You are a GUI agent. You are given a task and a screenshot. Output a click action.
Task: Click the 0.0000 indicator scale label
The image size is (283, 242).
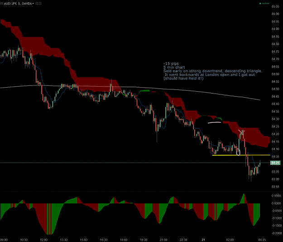coord(276,203)
